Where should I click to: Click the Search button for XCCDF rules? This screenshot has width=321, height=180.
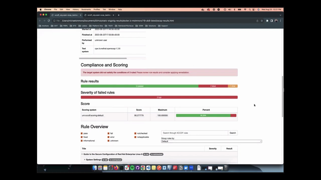coord(233,133)
